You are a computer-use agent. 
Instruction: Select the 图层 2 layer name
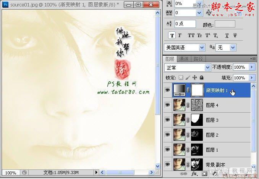point(212,135)
